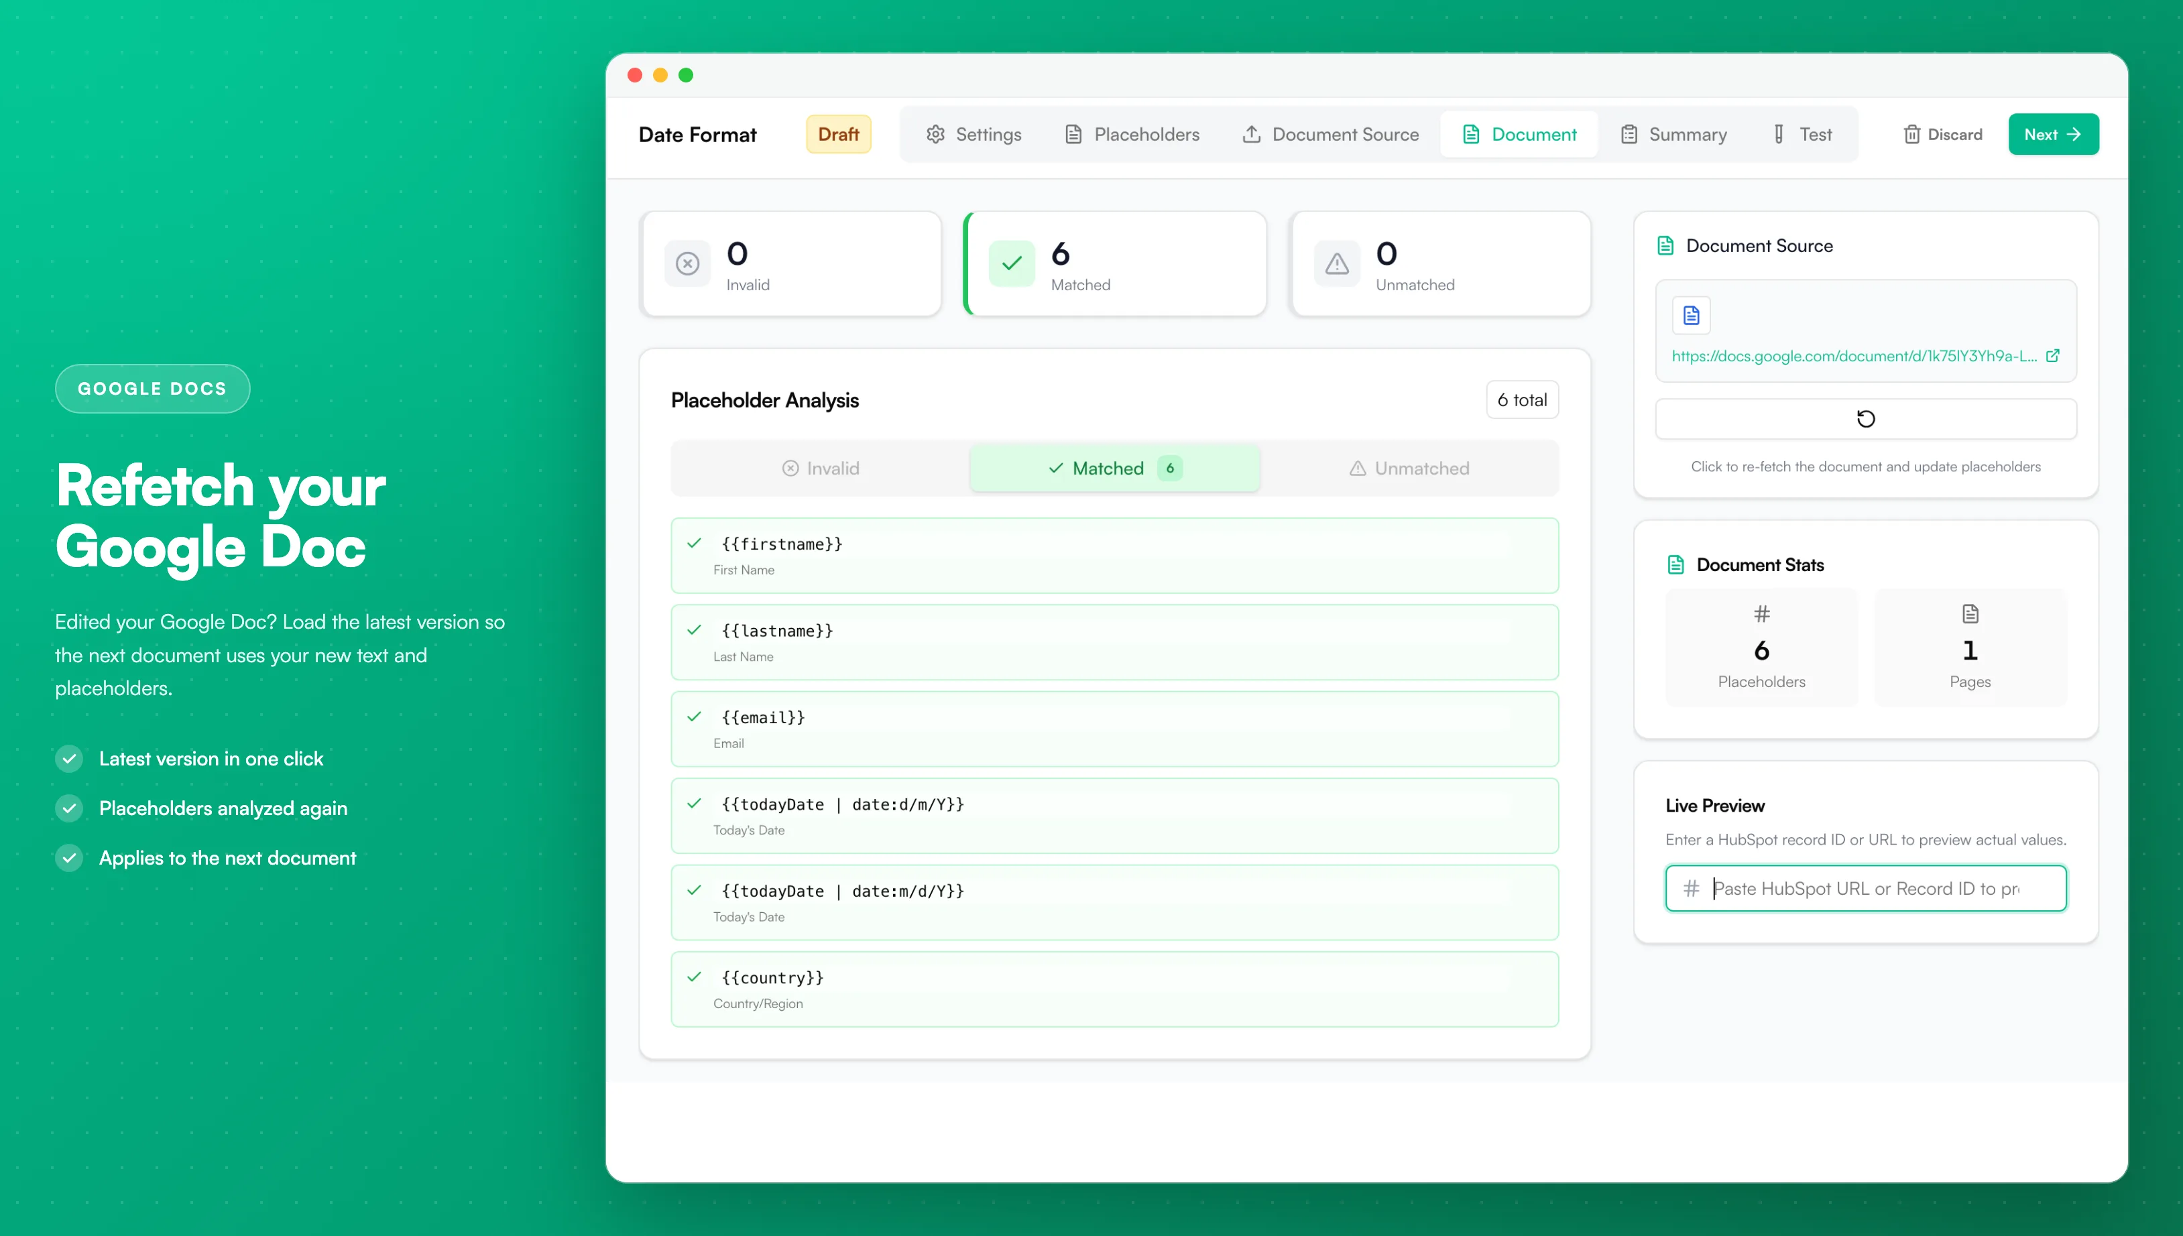Click the checkmark icon beside date:d/m/Y row

pos(694,803)
